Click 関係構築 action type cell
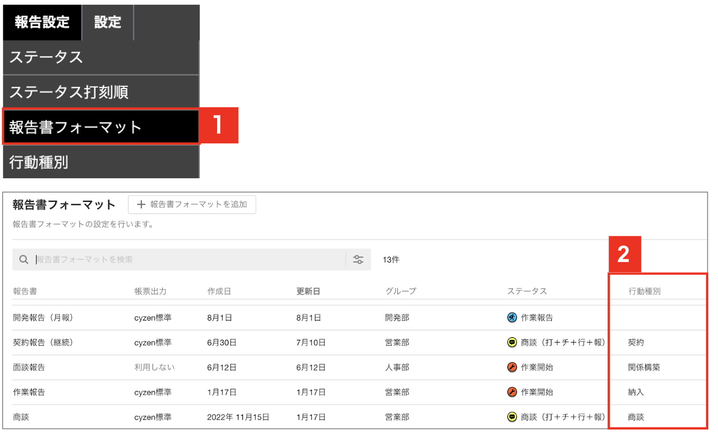The width and height of the screenshot is (718, 436). (644, 367)
